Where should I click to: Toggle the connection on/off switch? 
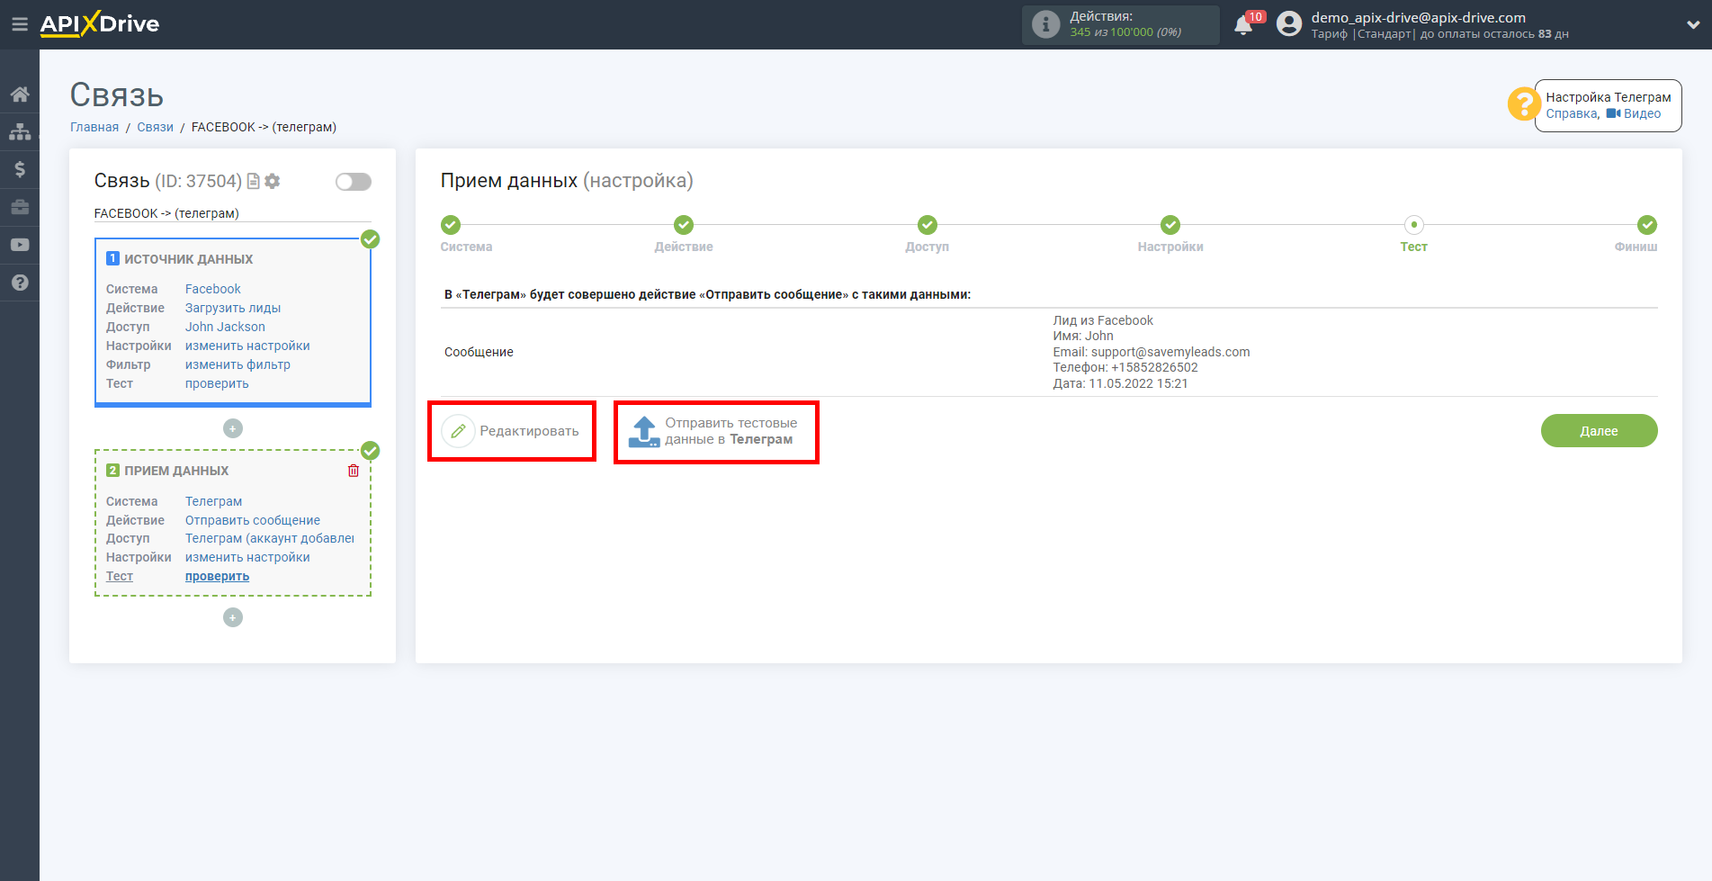coord(354,182)
